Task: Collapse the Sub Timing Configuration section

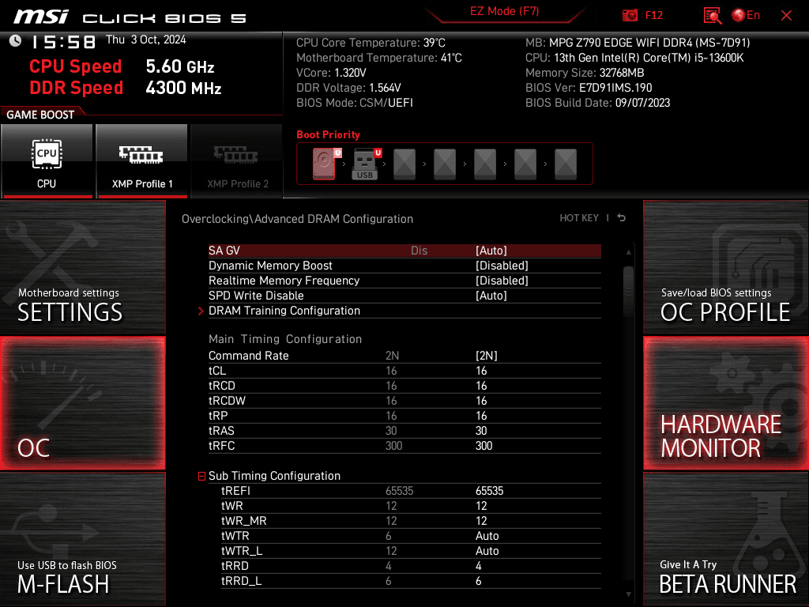Action: [x=201, y=476]
